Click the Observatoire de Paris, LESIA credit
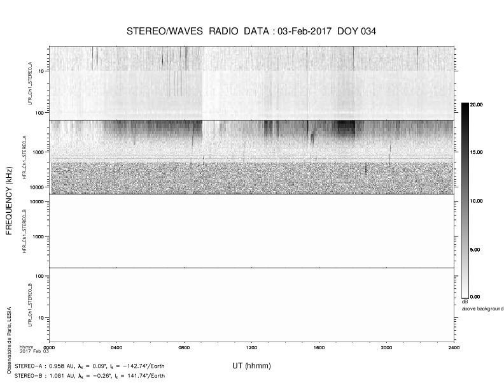This screenshot has height=390, width=504. [x=9, y=340]
